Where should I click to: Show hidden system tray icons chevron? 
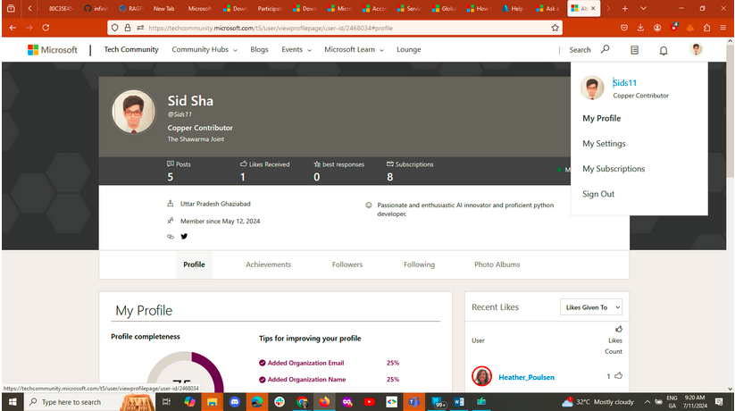tap(647, 402)
